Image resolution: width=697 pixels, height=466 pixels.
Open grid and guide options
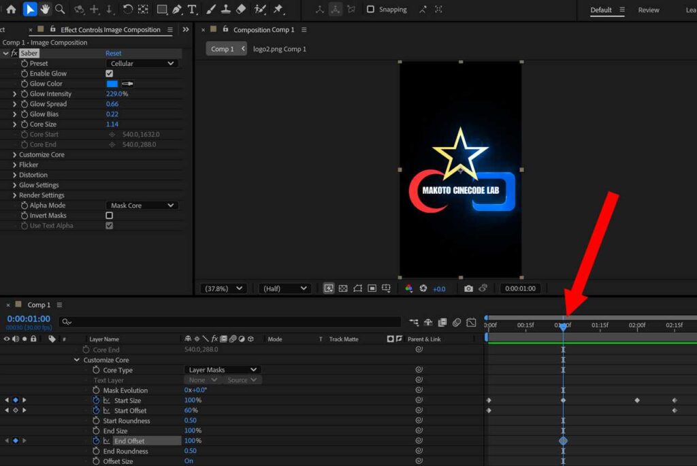tap(387, 288)
